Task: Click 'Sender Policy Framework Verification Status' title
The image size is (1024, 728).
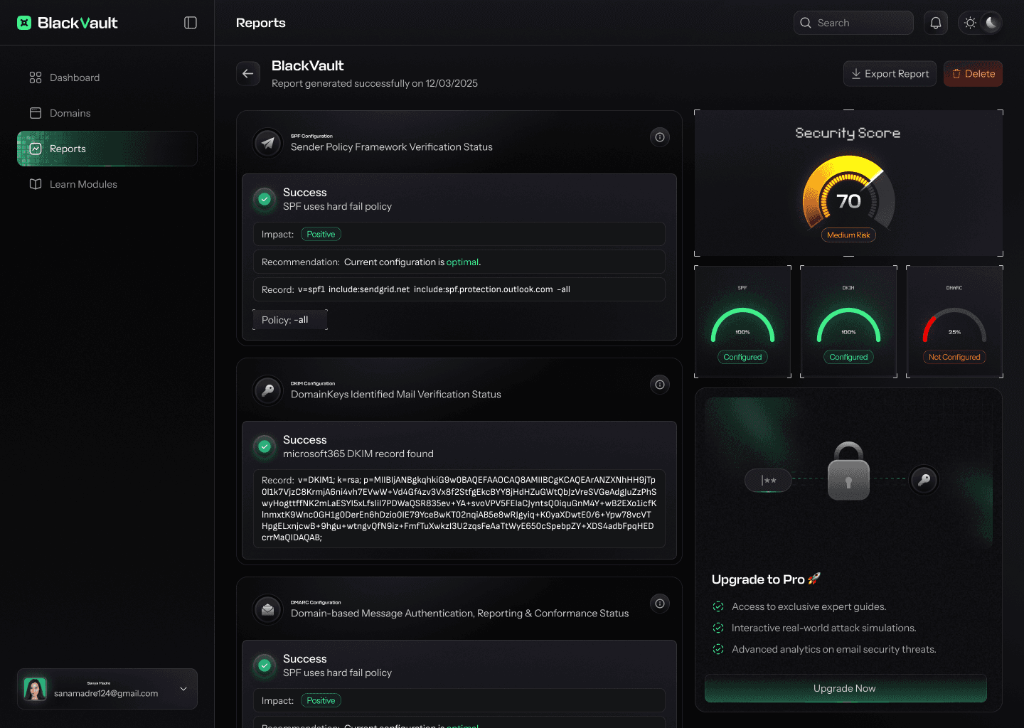Action: click(x=392, y=147)
